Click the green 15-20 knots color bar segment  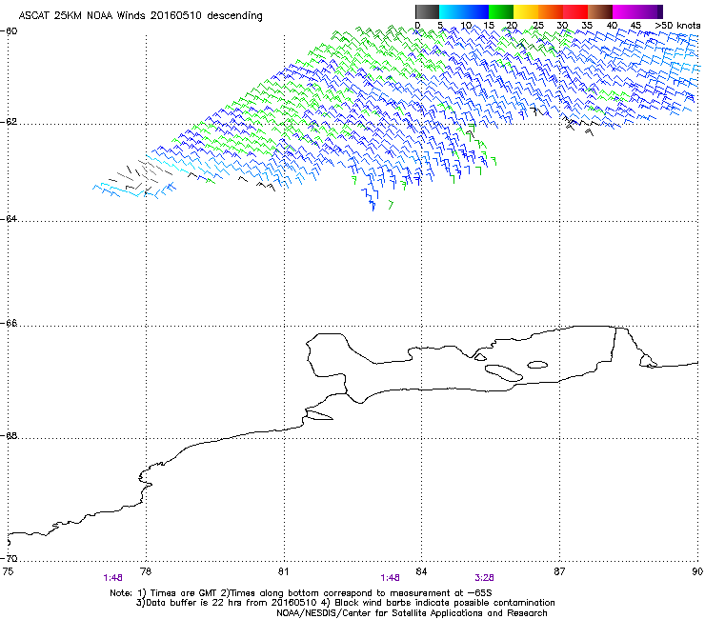[x=501, y=11]
